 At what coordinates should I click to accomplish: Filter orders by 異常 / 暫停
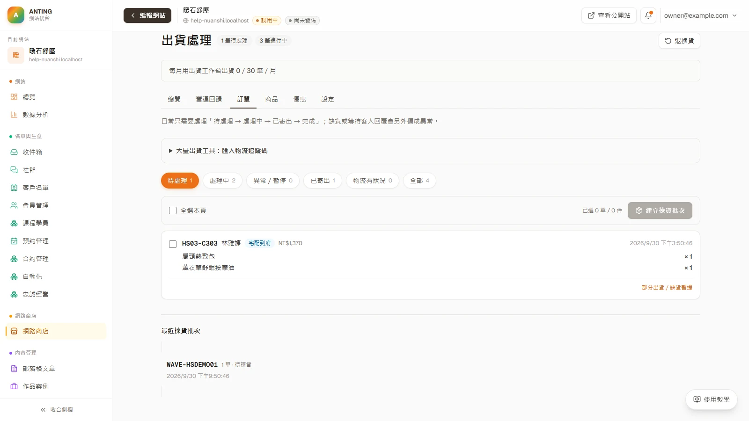(x=273, y=181)
